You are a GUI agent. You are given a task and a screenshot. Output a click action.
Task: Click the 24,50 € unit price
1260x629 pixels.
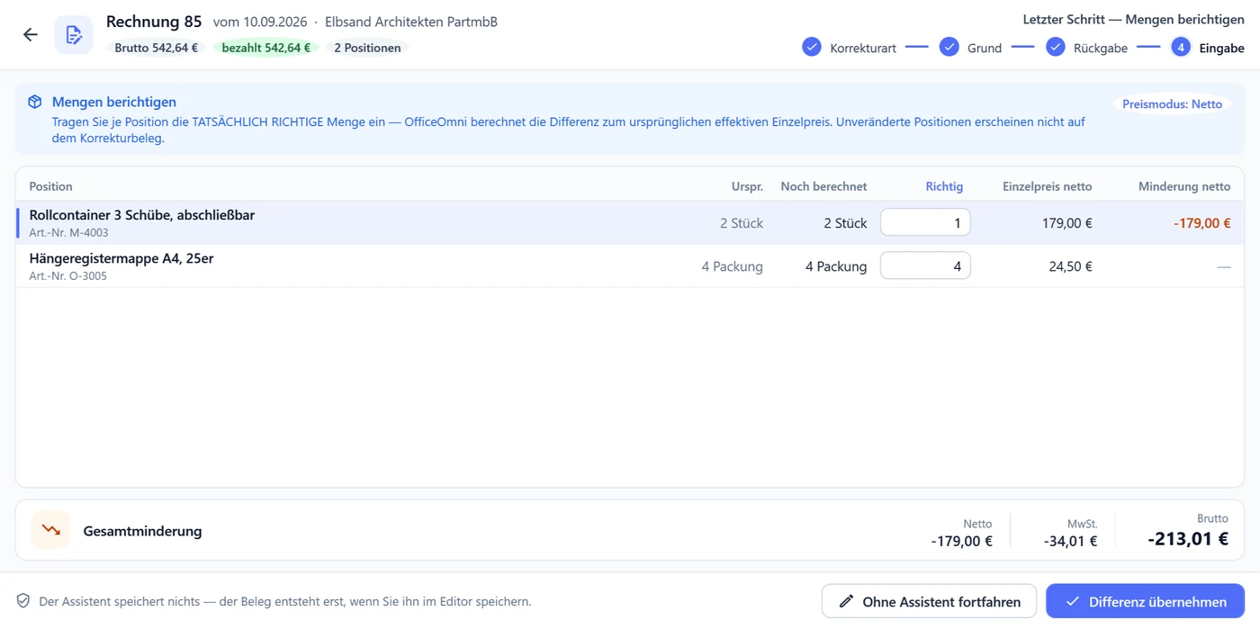[1071, 266]
